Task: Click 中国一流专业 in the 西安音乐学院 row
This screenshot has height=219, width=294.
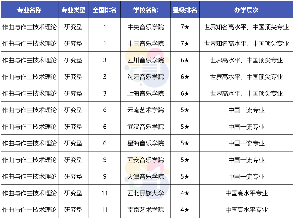Action: 246,160
